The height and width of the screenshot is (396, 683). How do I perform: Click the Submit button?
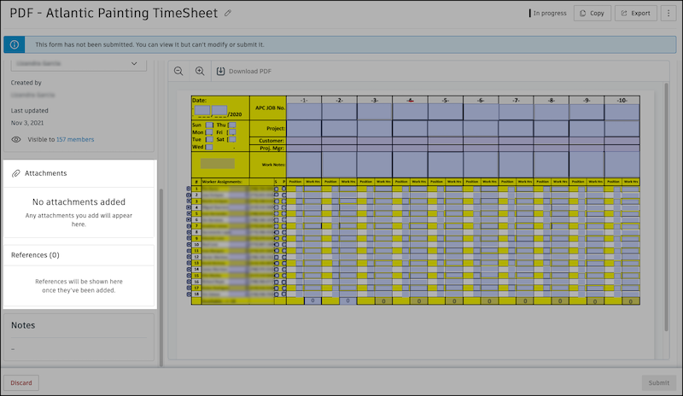[658, 382]
